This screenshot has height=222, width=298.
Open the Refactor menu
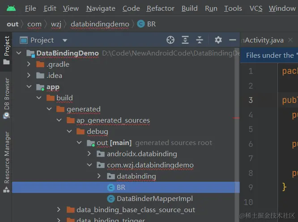(x=161, y=9)
